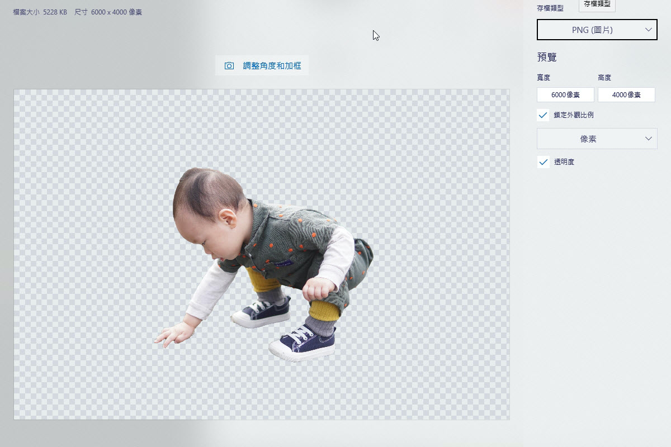671x447 pixels.
Task: Uncheck the 透明度 transparency option
Action: coord(542,162)
